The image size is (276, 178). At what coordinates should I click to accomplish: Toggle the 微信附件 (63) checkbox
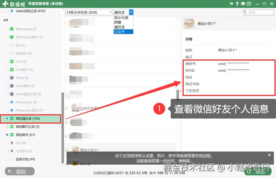7,135
